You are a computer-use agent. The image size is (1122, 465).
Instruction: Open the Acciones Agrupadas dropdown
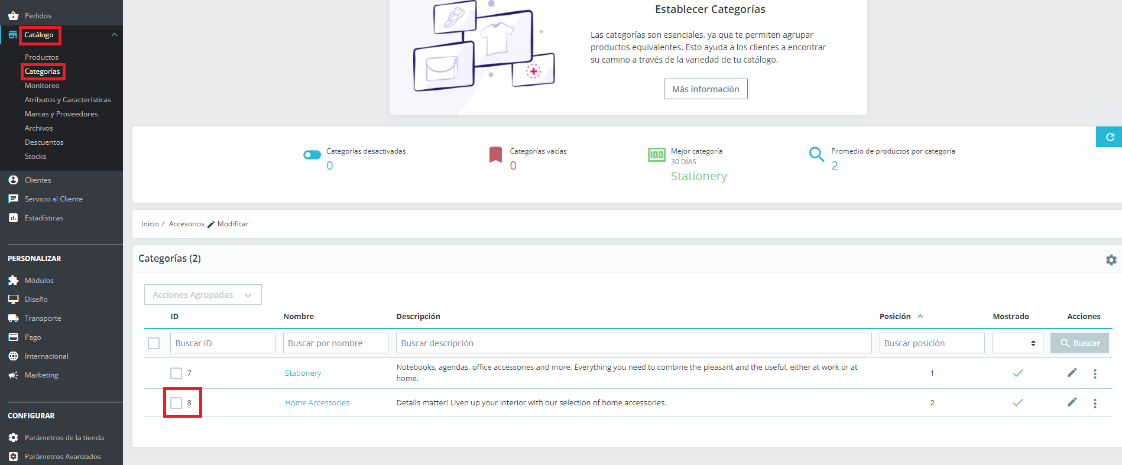pyautogui.click(x=203, y=295)
